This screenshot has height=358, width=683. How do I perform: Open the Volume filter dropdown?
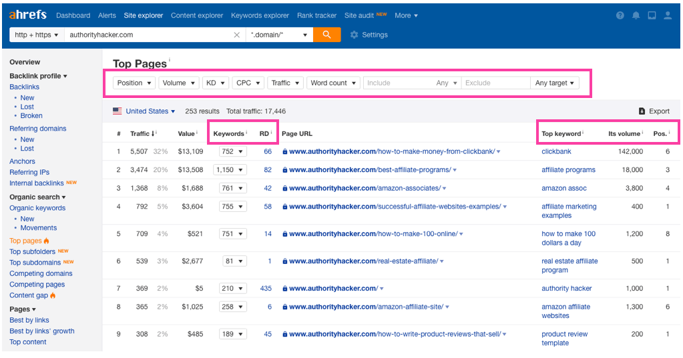178,83
